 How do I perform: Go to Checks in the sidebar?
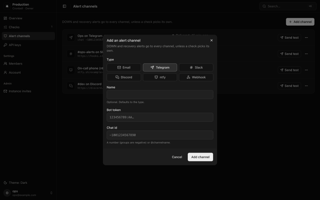pos(28,27)
